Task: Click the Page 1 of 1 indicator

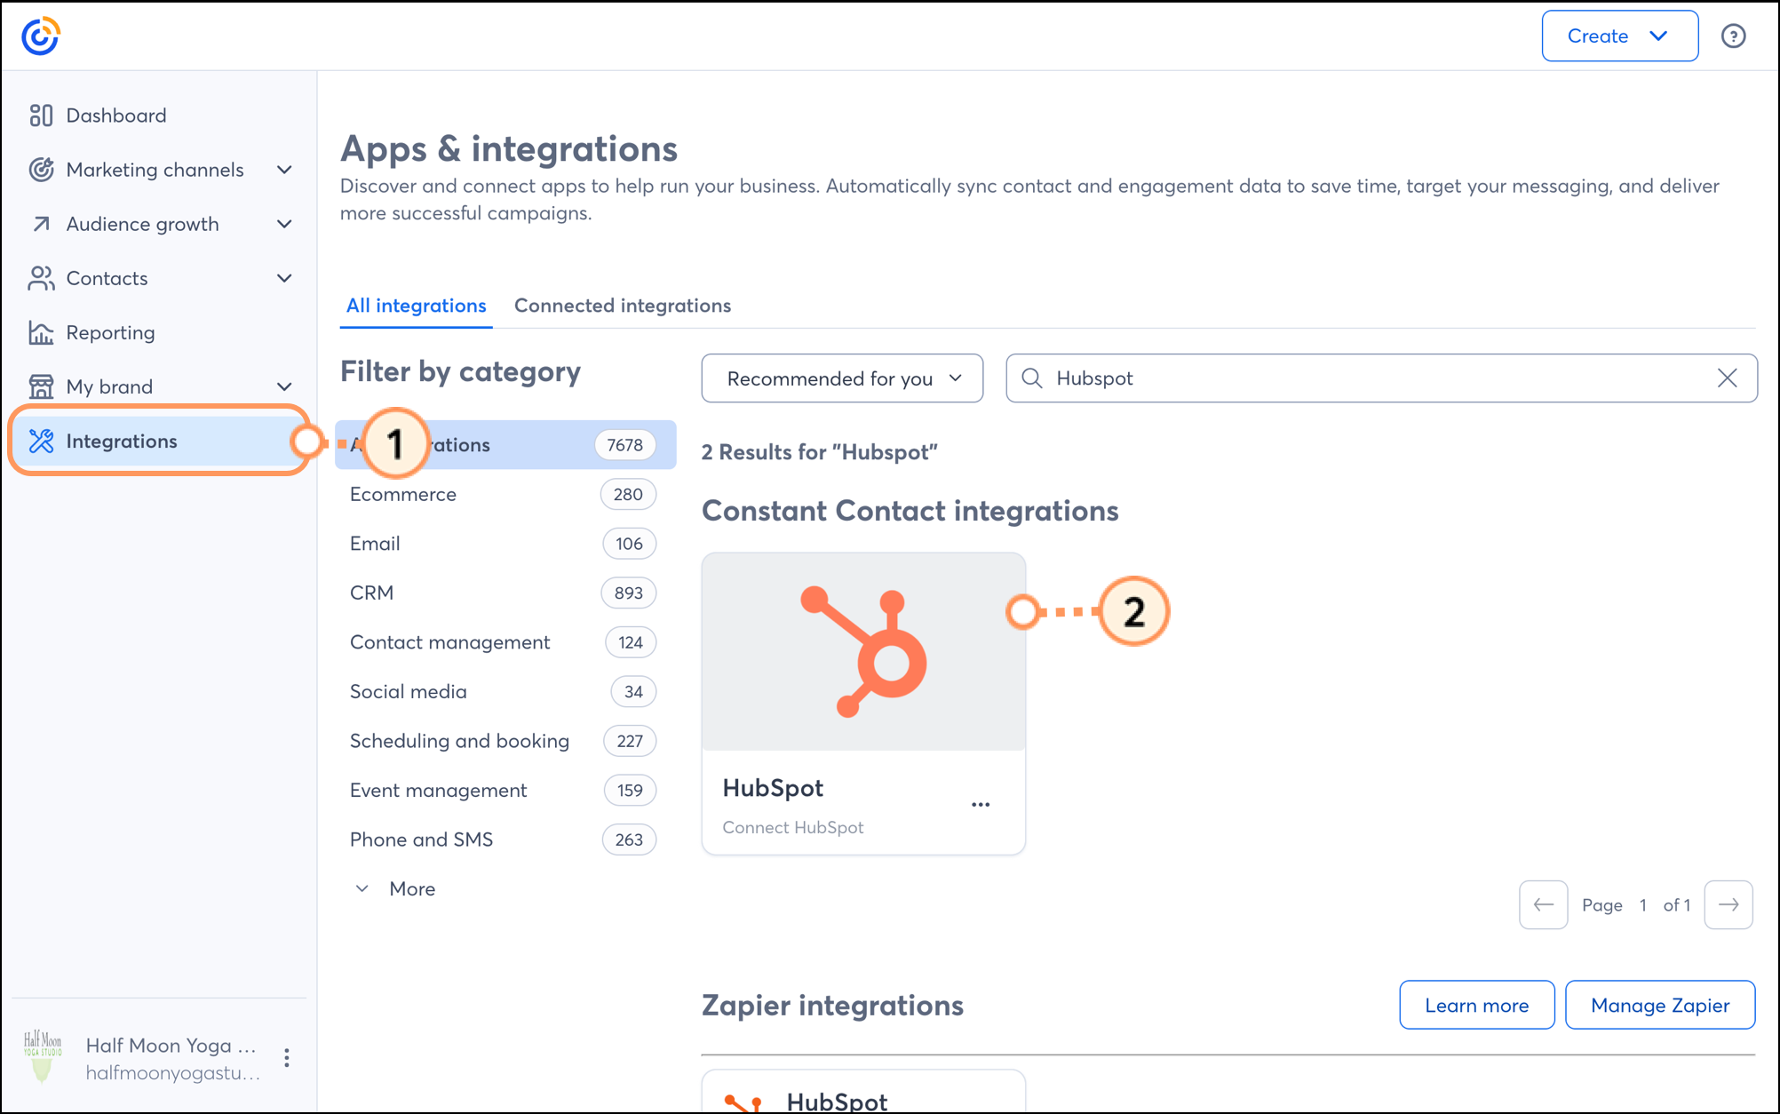Action: [x=1636, y=905]
